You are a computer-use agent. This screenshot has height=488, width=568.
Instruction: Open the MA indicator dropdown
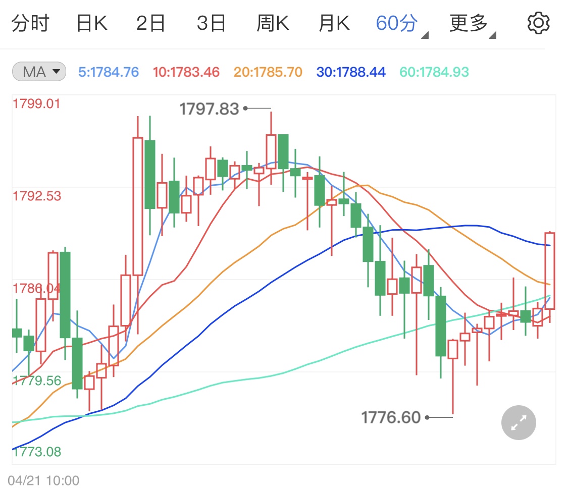click(x=39, y=72)
